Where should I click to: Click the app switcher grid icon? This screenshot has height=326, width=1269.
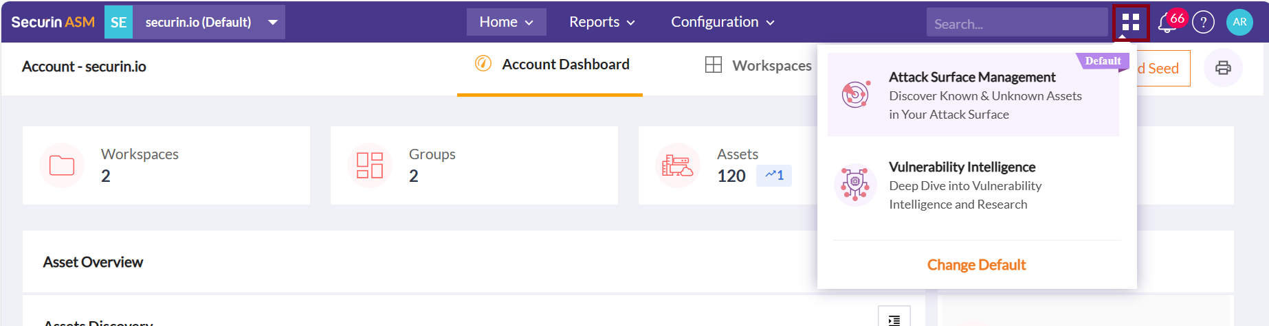(x=1130, y=23)
